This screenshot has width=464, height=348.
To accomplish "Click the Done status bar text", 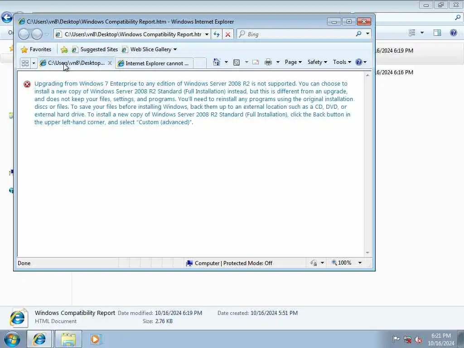I will (x=24, y=263).
